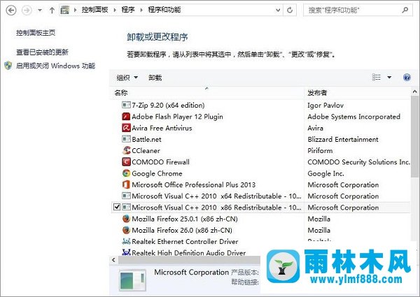Screen dimensions: 420x297
Task: Click the 卸载 toolbar button
Action: (155, 78)
